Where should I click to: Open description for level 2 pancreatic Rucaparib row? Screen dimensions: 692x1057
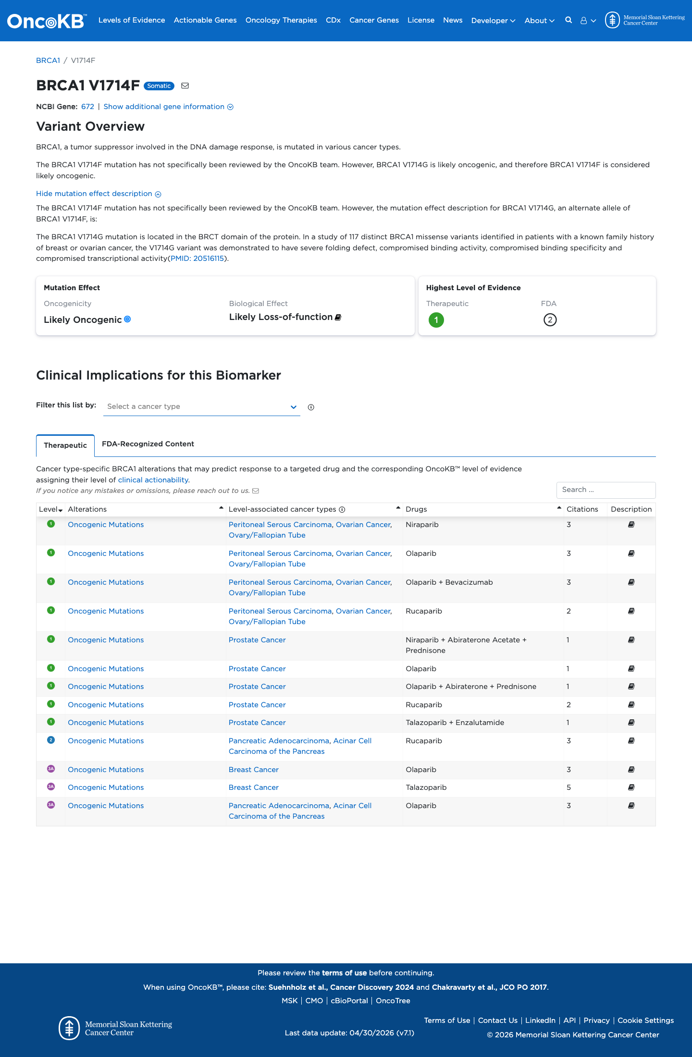point(631,741)
